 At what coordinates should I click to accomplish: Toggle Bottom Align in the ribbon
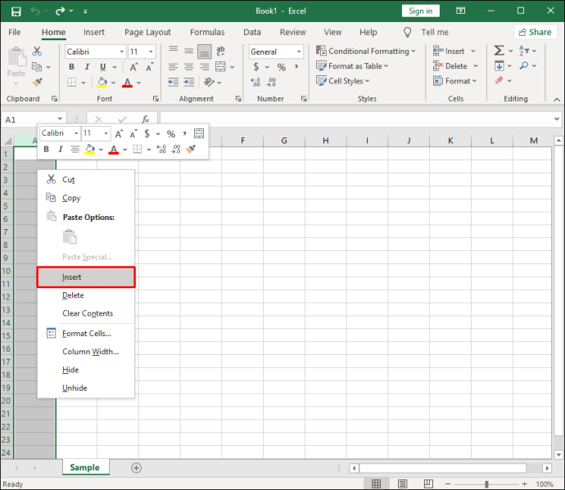point(205,52)
